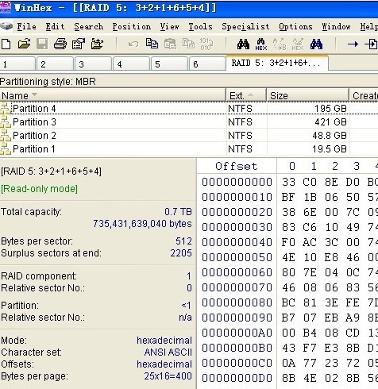Click the Go to offset arrow icon
Screen dimensions: 378x389
(353, 44)
